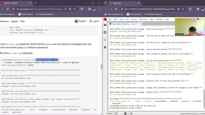Click the webcam video thumbnail
The image size is (205, 115).
pos(190,27)
